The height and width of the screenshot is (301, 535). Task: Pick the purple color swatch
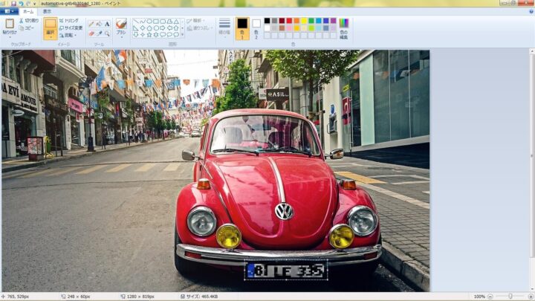(x=334, y=21)
